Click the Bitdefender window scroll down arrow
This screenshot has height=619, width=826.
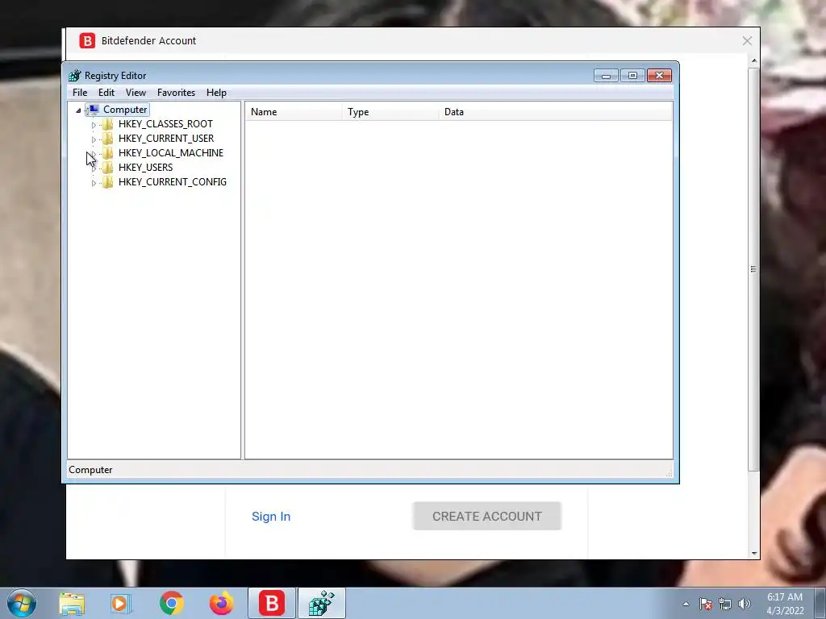point(754,553)
